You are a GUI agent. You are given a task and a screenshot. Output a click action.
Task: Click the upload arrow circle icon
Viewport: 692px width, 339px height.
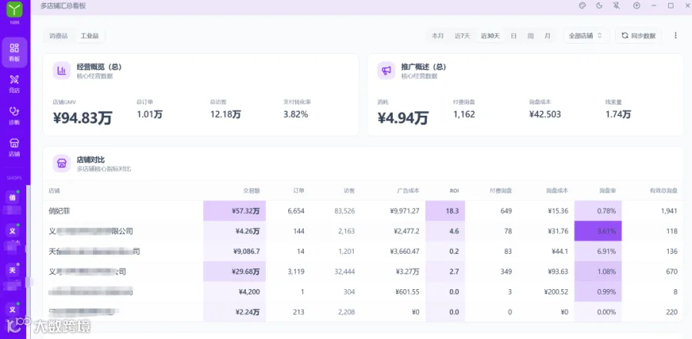tap(637, 5)
